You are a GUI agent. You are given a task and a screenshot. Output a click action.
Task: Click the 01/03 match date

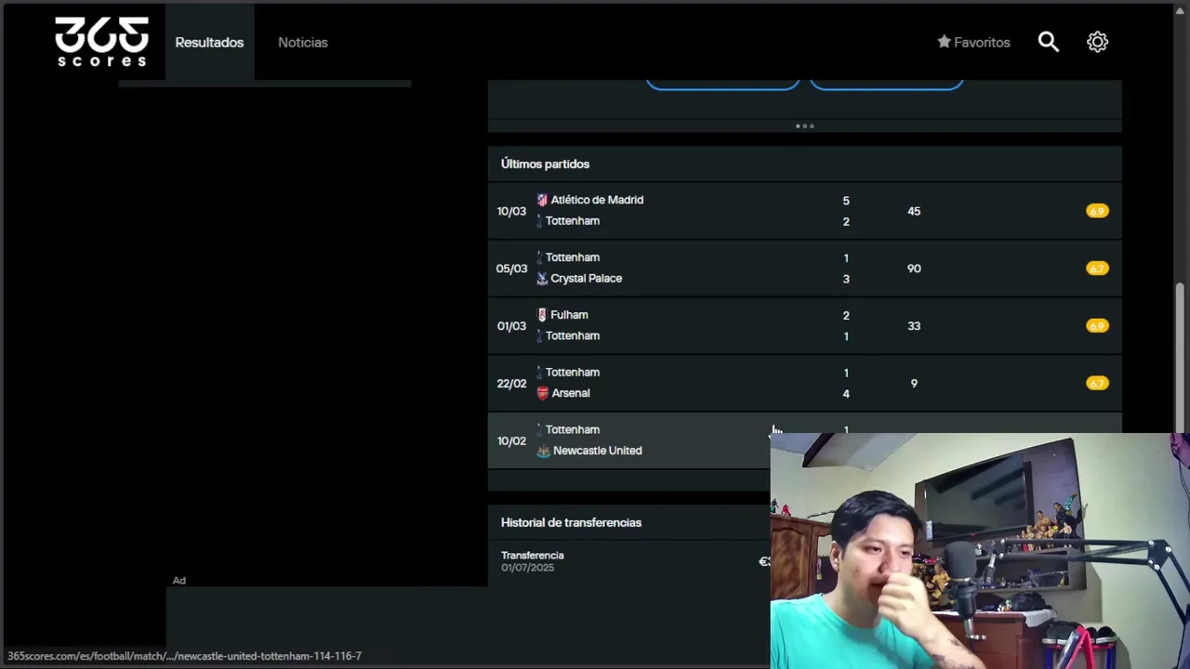click(511, 326)
